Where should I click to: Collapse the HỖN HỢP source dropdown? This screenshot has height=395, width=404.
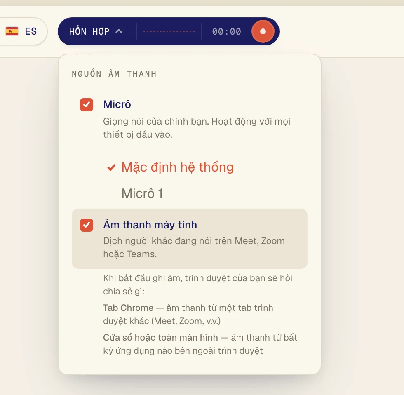pos(95,31)
